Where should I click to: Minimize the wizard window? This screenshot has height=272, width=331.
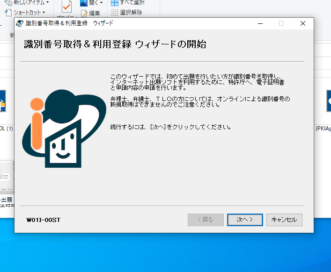click(260, 23)
